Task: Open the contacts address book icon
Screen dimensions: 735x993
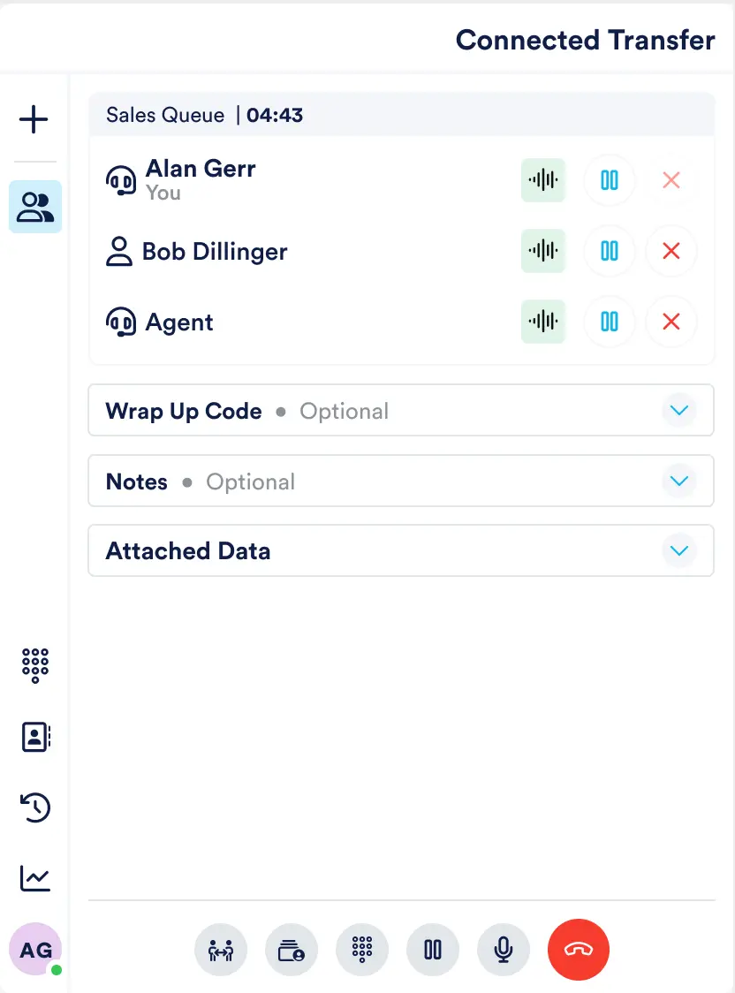Action: 34,737
